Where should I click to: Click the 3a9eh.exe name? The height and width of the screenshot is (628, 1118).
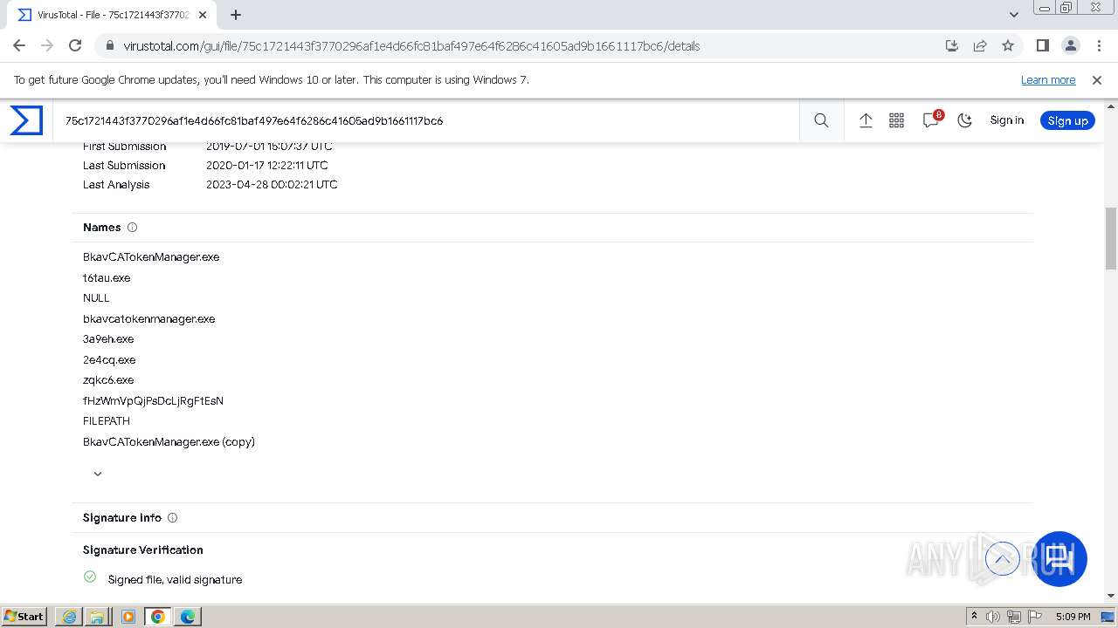108,339
